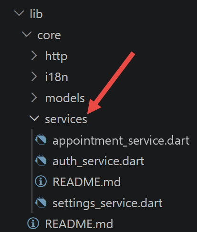Open settings_service.dart in the editor
197x232 pixels.
pyautogui.click(x=107, y=204)
